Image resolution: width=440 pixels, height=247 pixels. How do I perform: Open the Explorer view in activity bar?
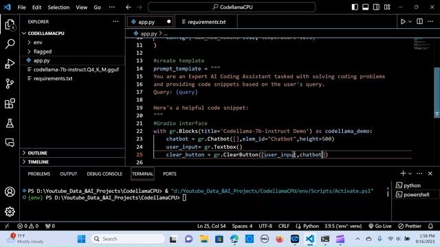tap(10, 25)
